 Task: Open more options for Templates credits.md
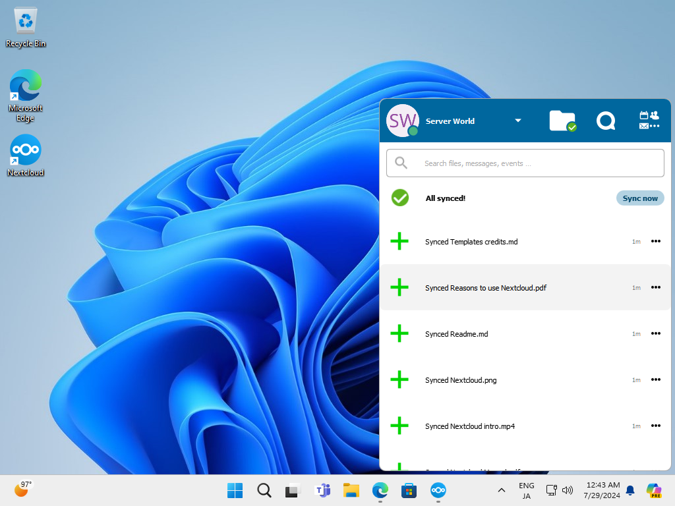coord(656,241)
